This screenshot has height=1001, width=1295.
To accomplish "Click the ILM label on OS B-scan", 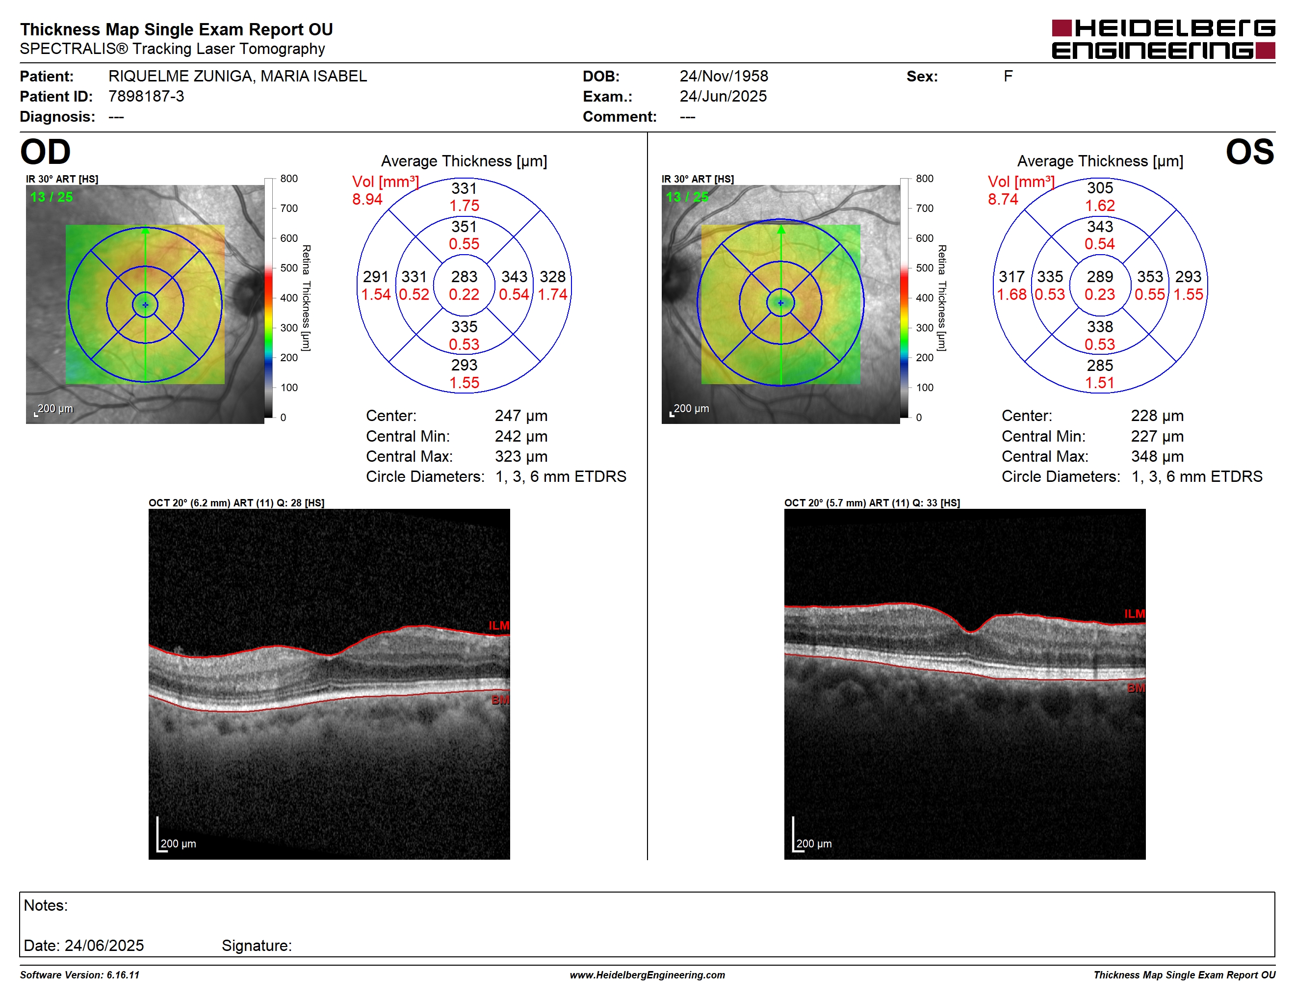I will tap(1134, 614).
